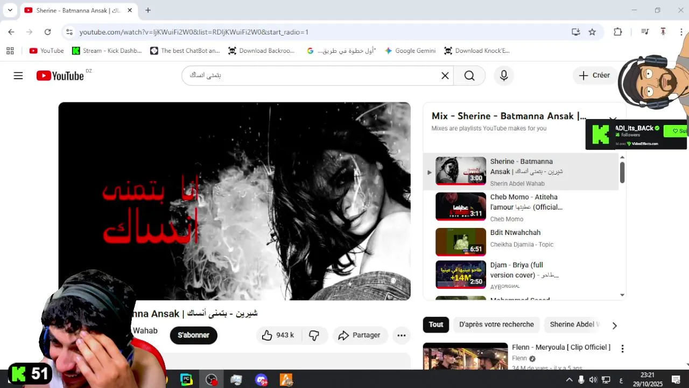Click the mix playlist scrollbar thumb

[622, 172]
